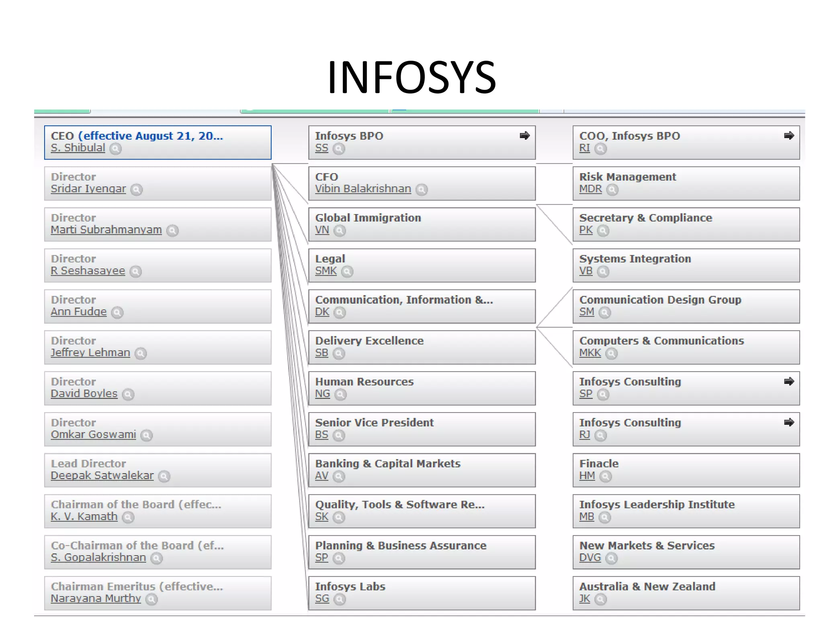Click magnifier icon beside NG in Human Resources
Viewport: 823px width, 617px height.
pos(340,394)
